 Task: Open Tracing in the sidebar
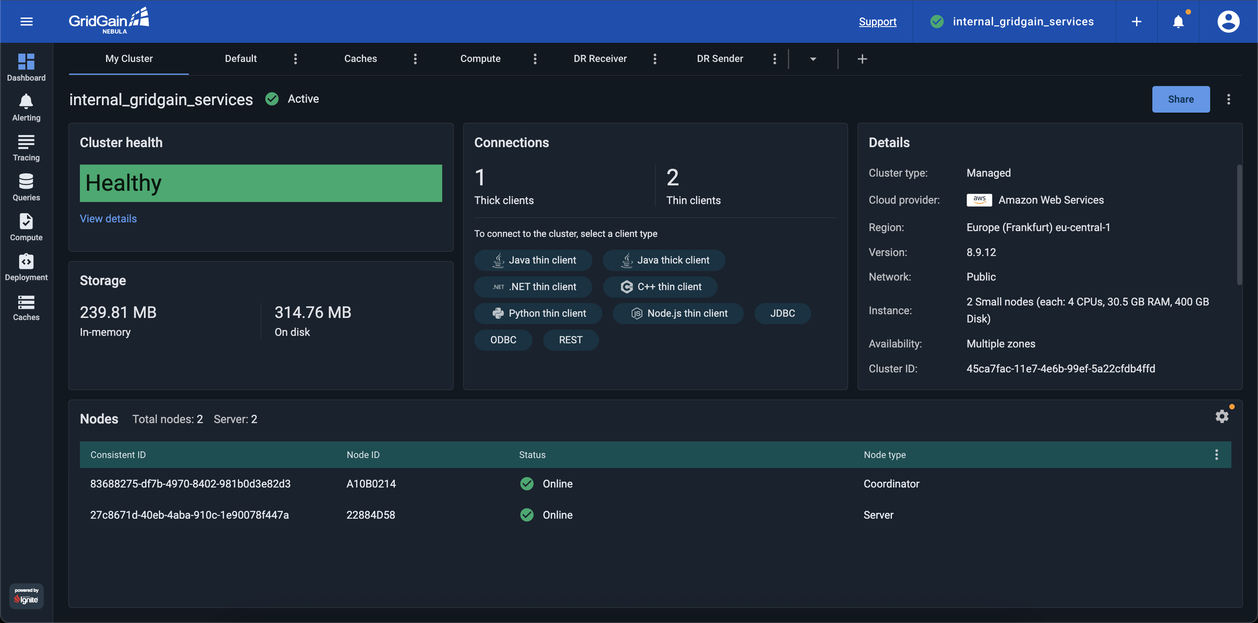point(26,148)
